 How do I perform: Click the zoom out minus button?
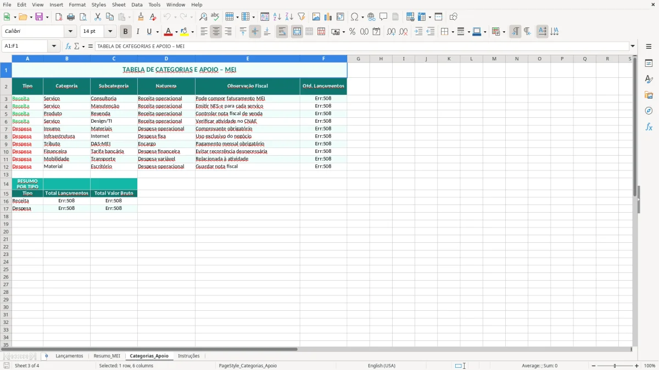coord(594,366)
